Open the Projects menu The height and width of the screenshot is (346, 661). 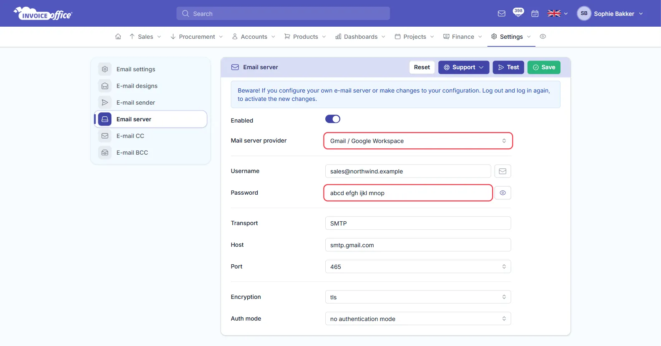415,37
